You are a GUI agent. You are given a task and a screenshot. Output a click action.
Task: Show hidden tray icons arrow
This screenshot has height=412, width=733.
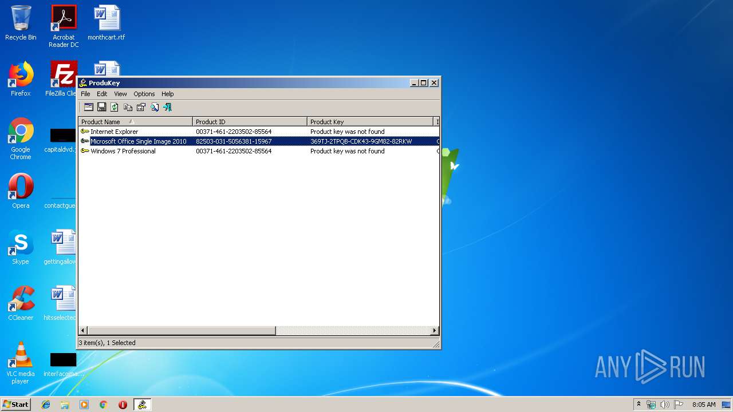[639, 404]
